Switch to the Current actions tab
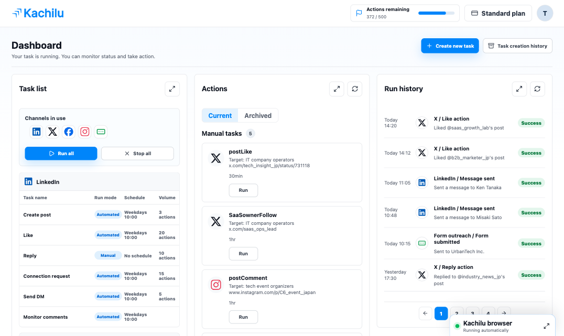 220,115
